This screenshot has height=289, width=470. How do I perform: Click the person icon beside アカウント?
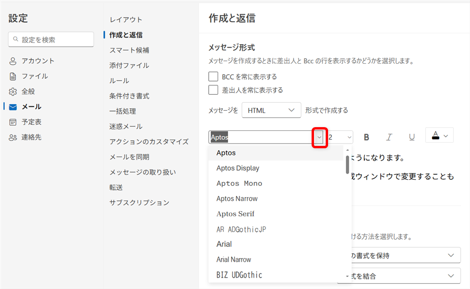tap(13, 61)
